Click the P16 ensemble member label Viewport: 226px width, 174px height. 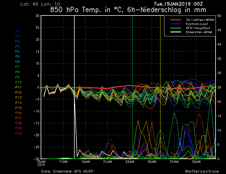18,113
